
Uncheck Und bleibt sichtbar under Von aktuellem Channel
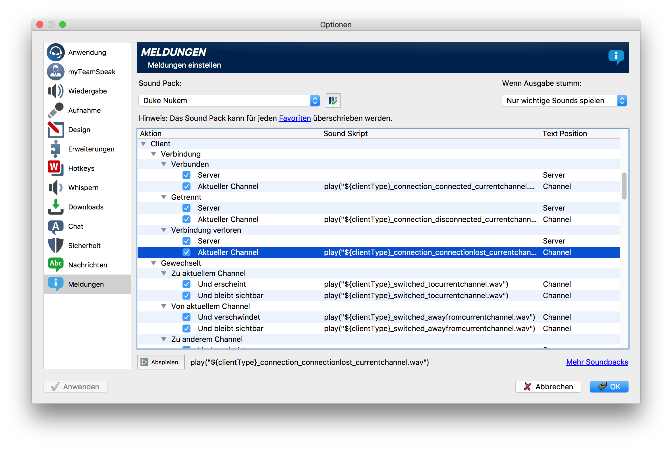click(x=186, y=329)
